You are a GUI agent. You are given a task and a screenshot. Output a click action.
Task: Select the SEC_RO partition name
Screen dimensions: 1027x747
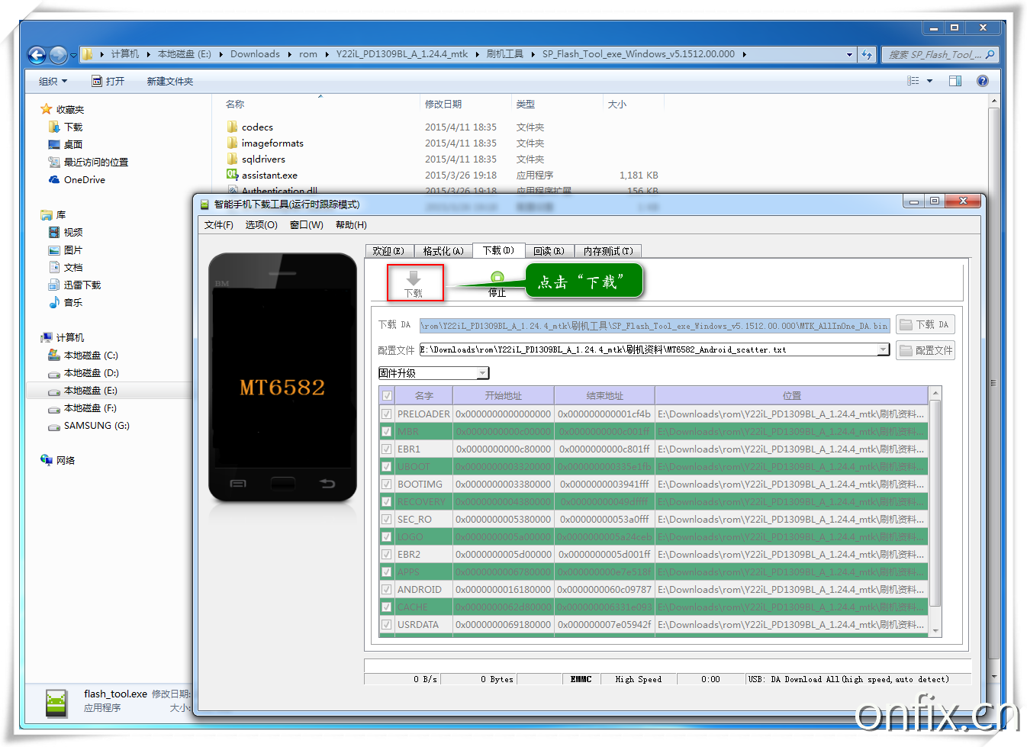point(414,519)
